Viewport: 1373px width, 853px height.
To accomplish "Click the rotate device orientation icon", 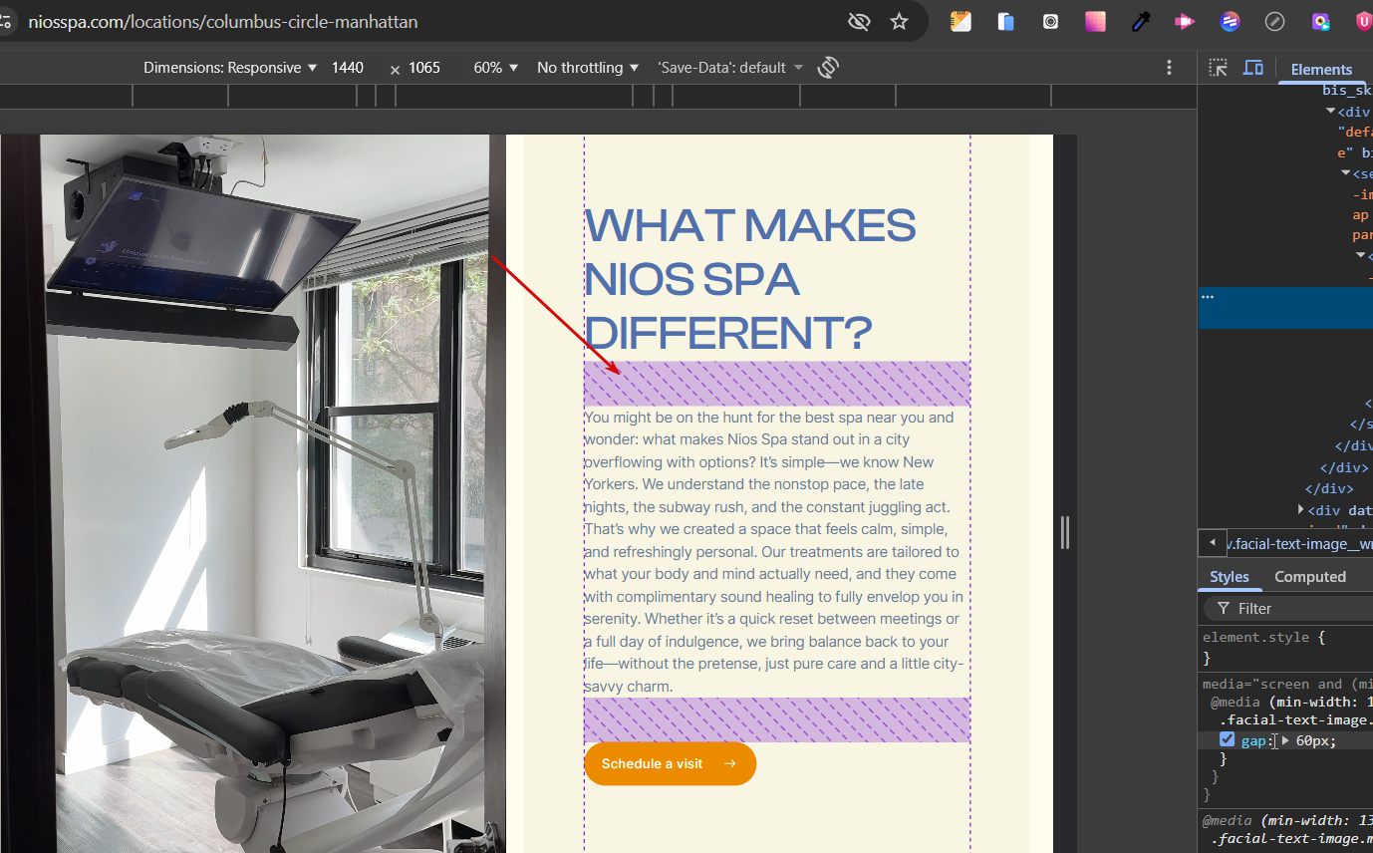I will (x=828, y=68).
